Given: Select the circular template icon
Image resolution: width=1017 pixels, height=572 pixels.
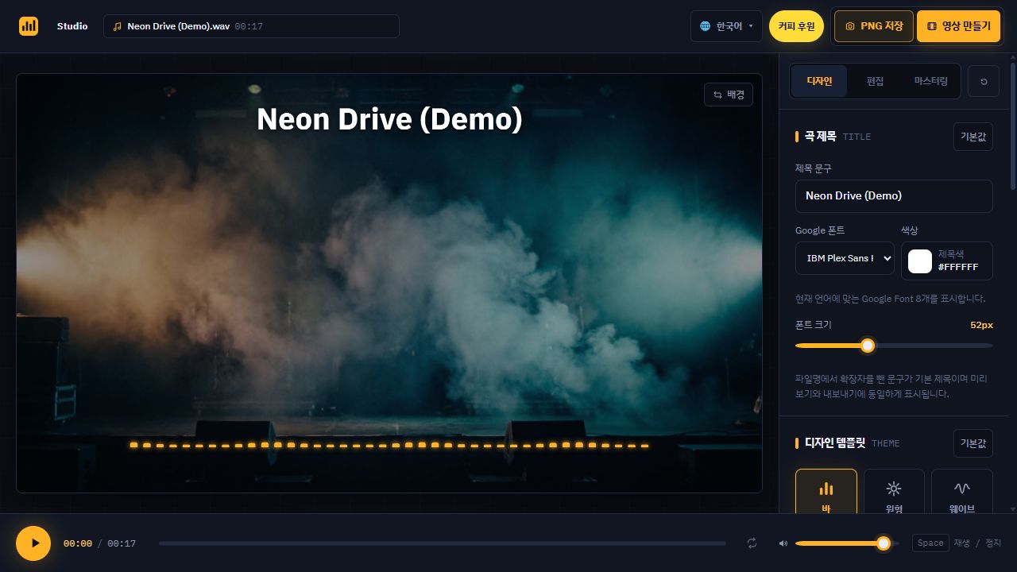Looking at the screenshot, I should click(894, 489).
